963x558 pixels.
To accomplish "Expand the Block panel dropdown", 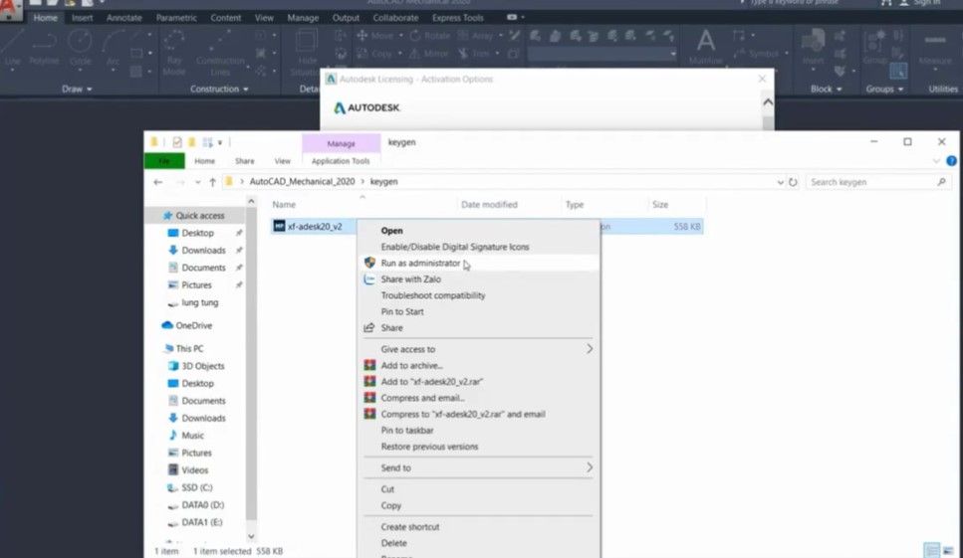I will pos(826,89).
